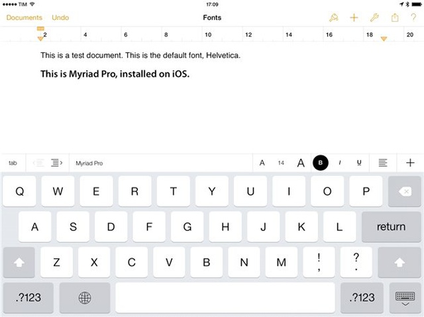Tap the battery indicator
This screenshot has width=424, height=317.
coord(417,5)
